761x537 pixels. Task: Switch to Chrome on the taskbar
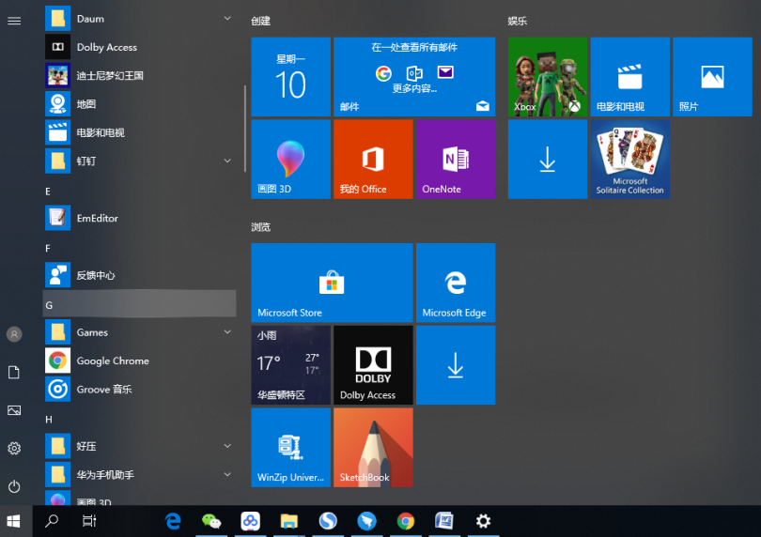[x=406, y=521]
